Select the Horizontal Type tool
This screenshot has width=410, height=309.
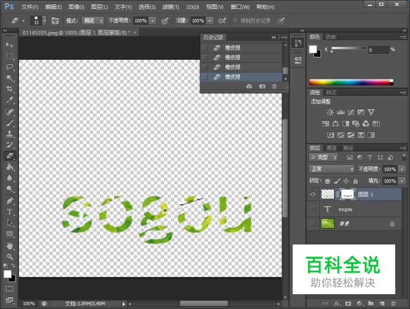pyautogui.click(x=9, y=212)
